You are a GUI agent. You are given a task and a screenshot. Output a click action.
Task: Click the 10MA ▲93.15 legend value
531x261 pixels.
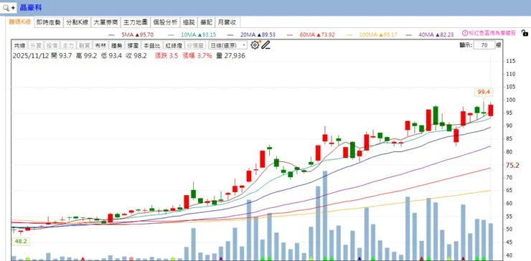tap(199, 34)
